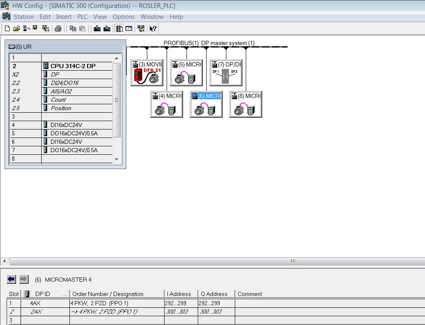Click the Address Overview window icon
Image resolution: width=425 pixels, height=325 pixels.
click(129, 29)
